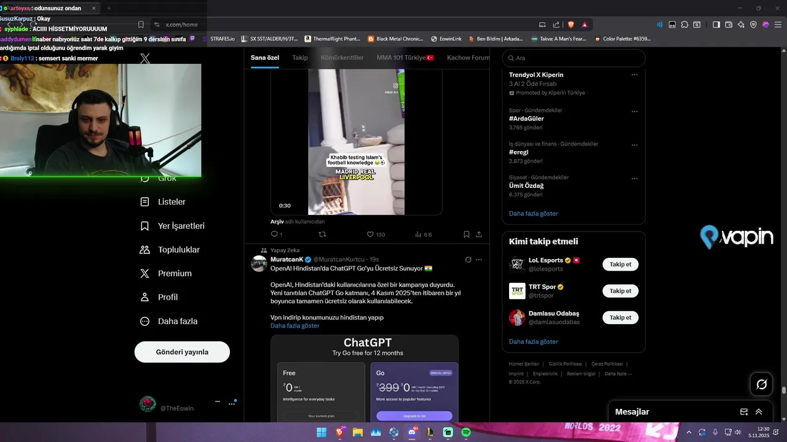Open the Brave VPN shield icon
The image size is (787, 442).
[x=753, y=25]
